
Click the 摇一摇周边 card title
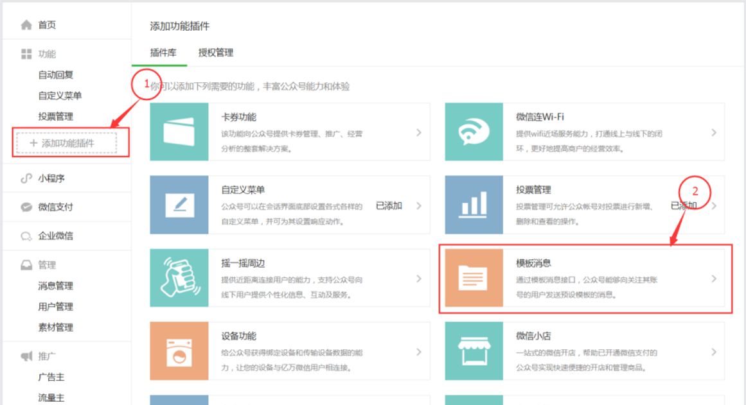pyautogui.click(x=243, y=263)
